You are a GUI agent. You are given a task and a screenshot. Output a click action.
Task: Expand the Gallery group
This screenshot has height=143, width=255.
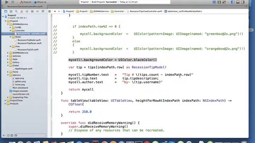coord(8,62)
